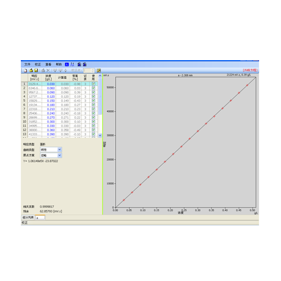The width and height of the screenshot is (281, 281).
Task: Click the 0.120 concentration cell in row 4
Action: tap(49, 97)
